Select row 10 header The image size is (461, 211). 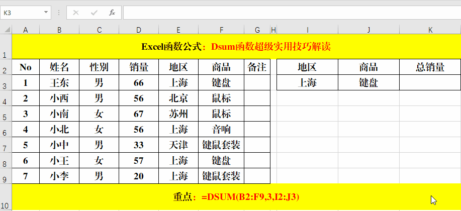coord(6,197)
